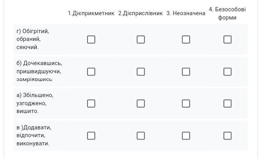Click the 2.Дієприслівник column header

coord(141,13)
